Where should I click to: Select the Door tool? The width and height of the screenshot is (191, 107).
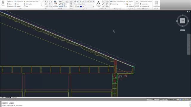coord(10,4)
